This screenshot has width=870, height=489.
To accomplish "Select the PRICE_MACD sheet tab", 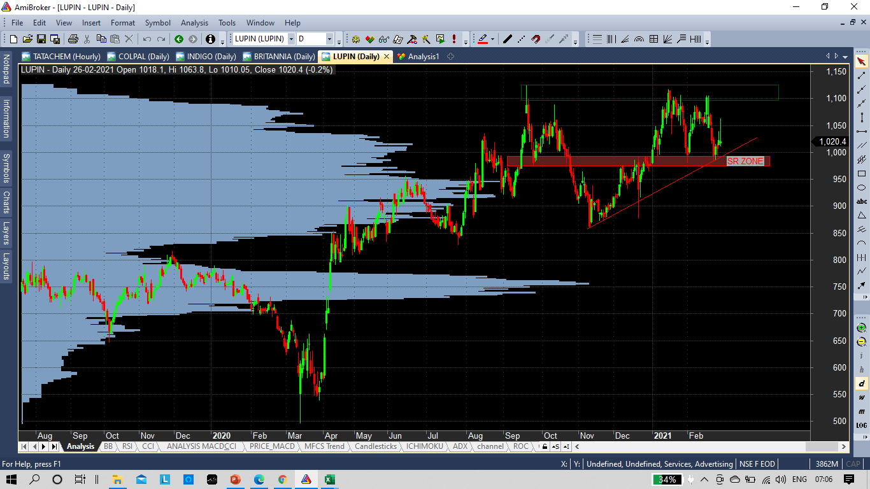I will click(x=273, y=446).
